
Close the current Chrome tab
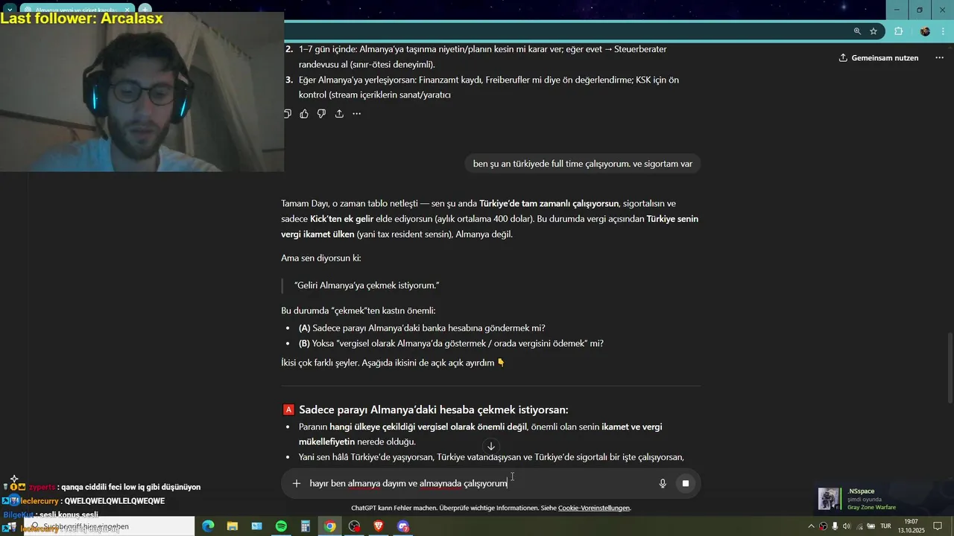(x=127, y=10)
